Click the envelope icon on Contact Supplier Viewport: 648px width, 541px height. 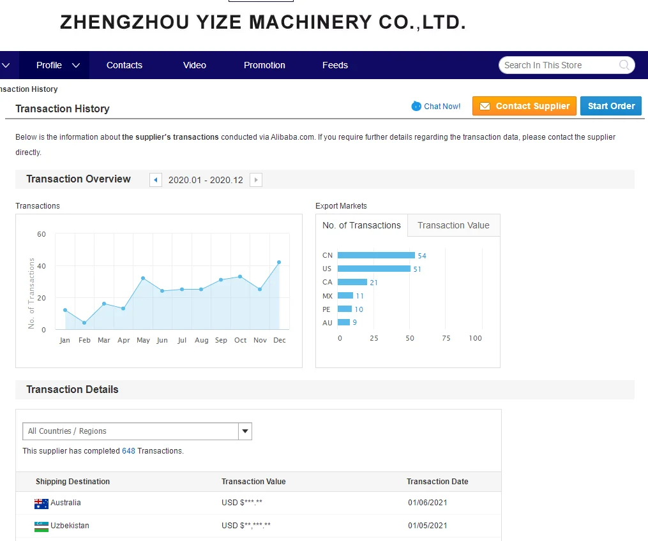tap(485, 106)
